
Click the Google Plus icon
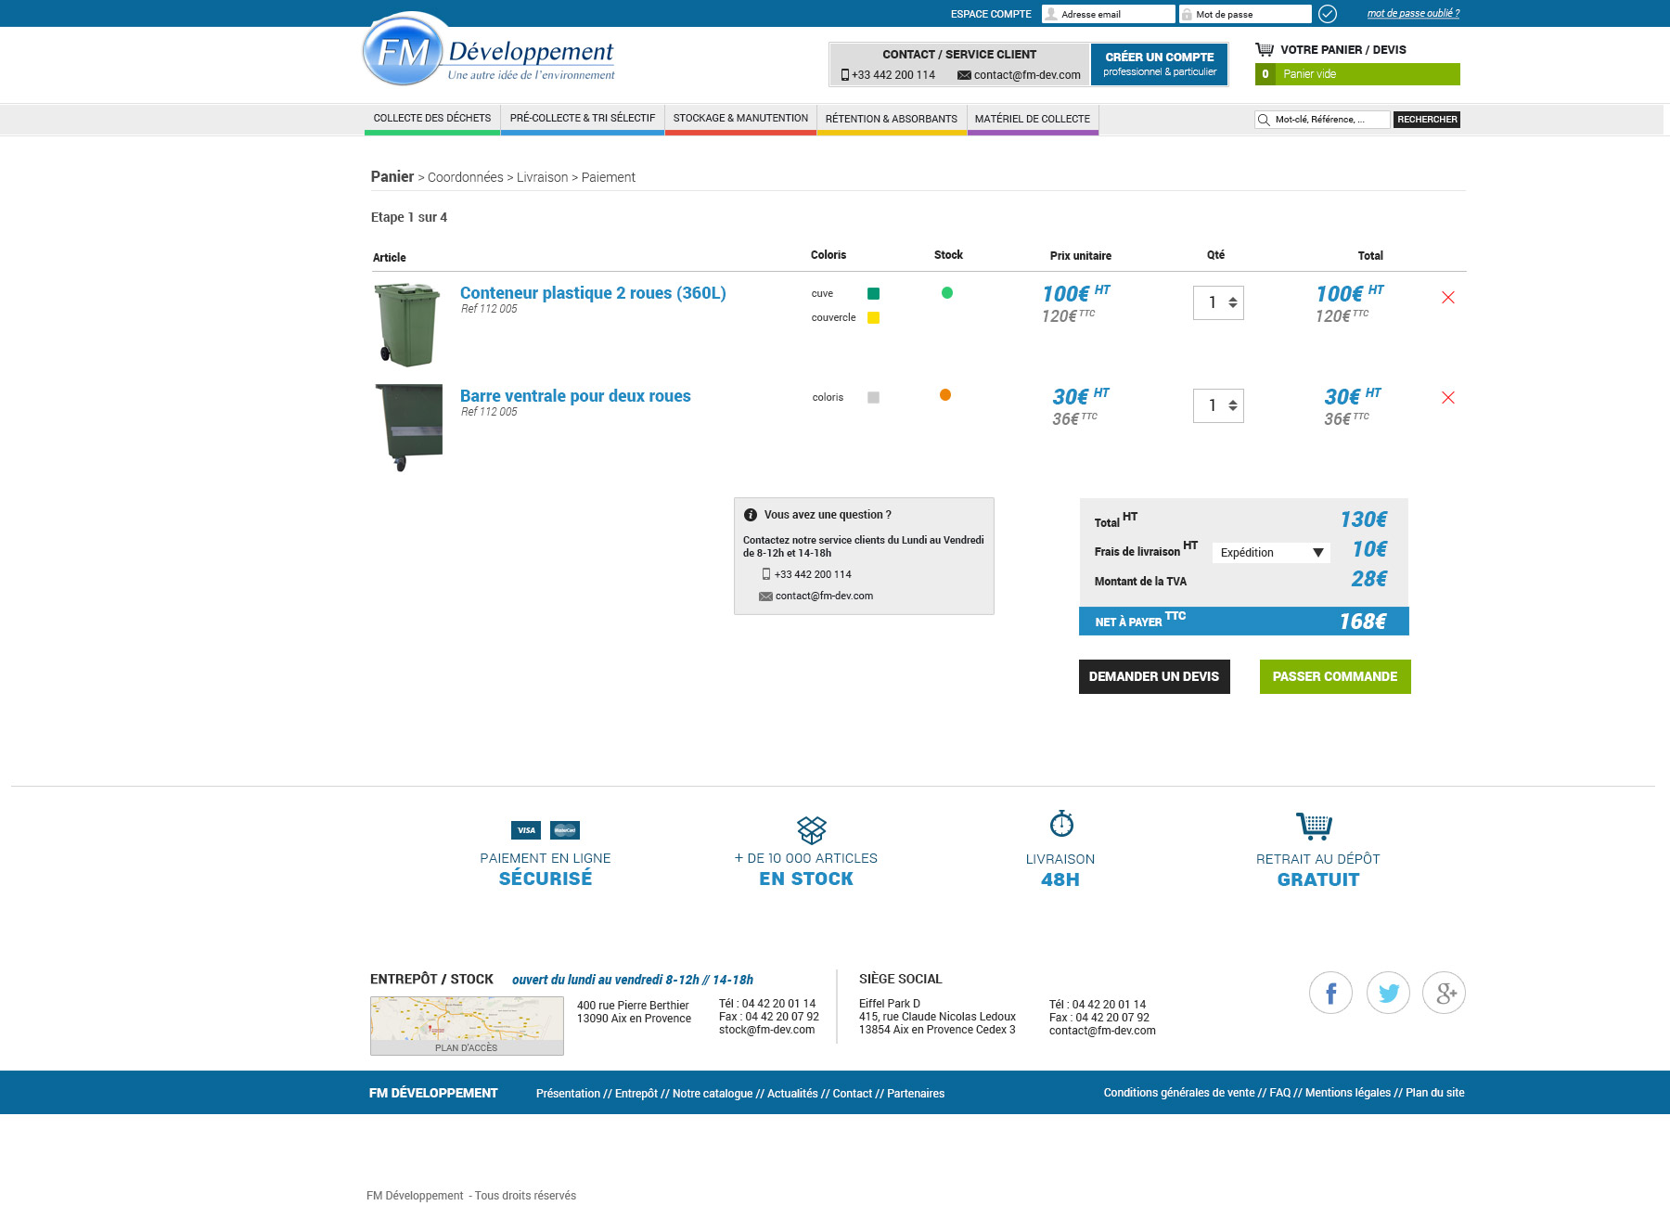click(x=1445, y=994)
